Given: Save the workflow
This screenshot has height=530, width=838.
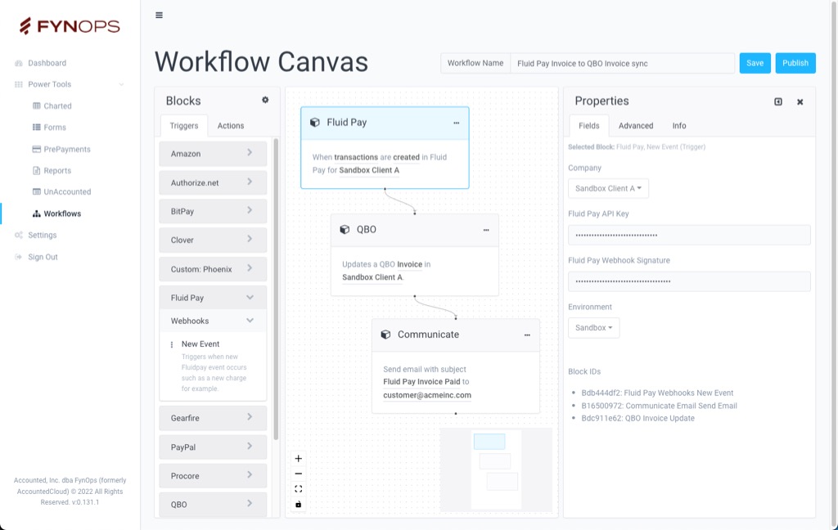Looking at the screenshot, I should 755,63.
